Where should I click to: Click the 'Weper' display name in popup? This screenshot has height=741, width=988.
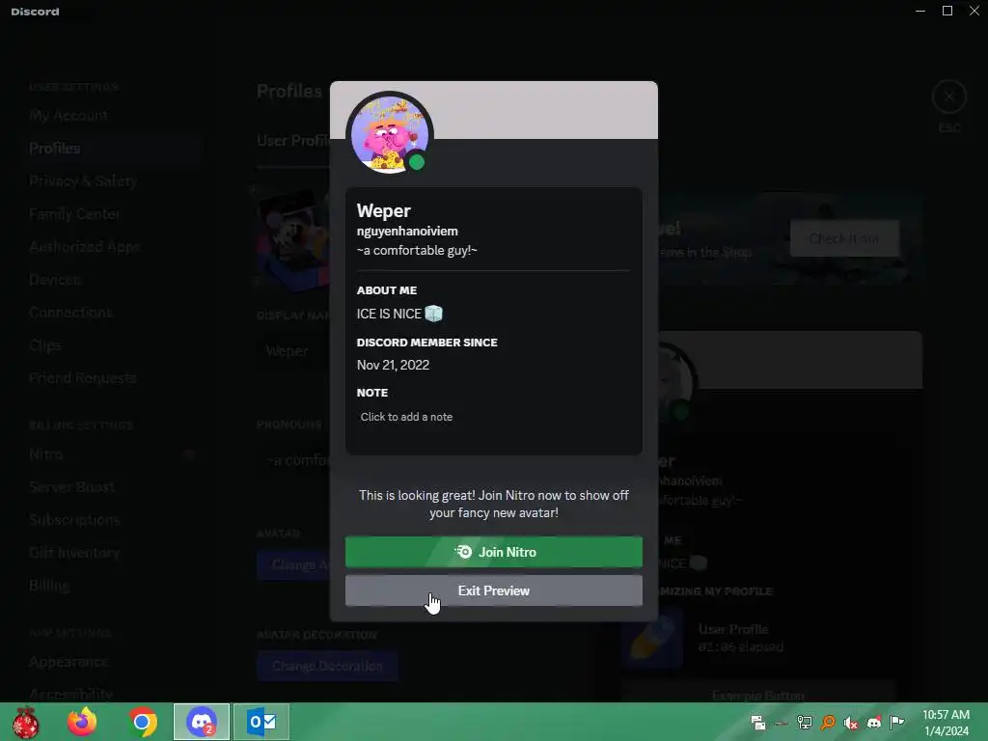[x=384, y=210]
